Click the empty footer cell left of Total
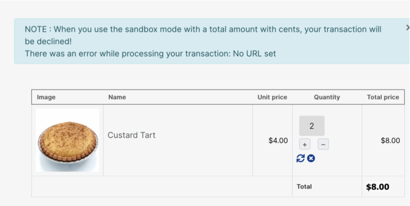Viewport: 410px width, 206px height. coord(162,187)
